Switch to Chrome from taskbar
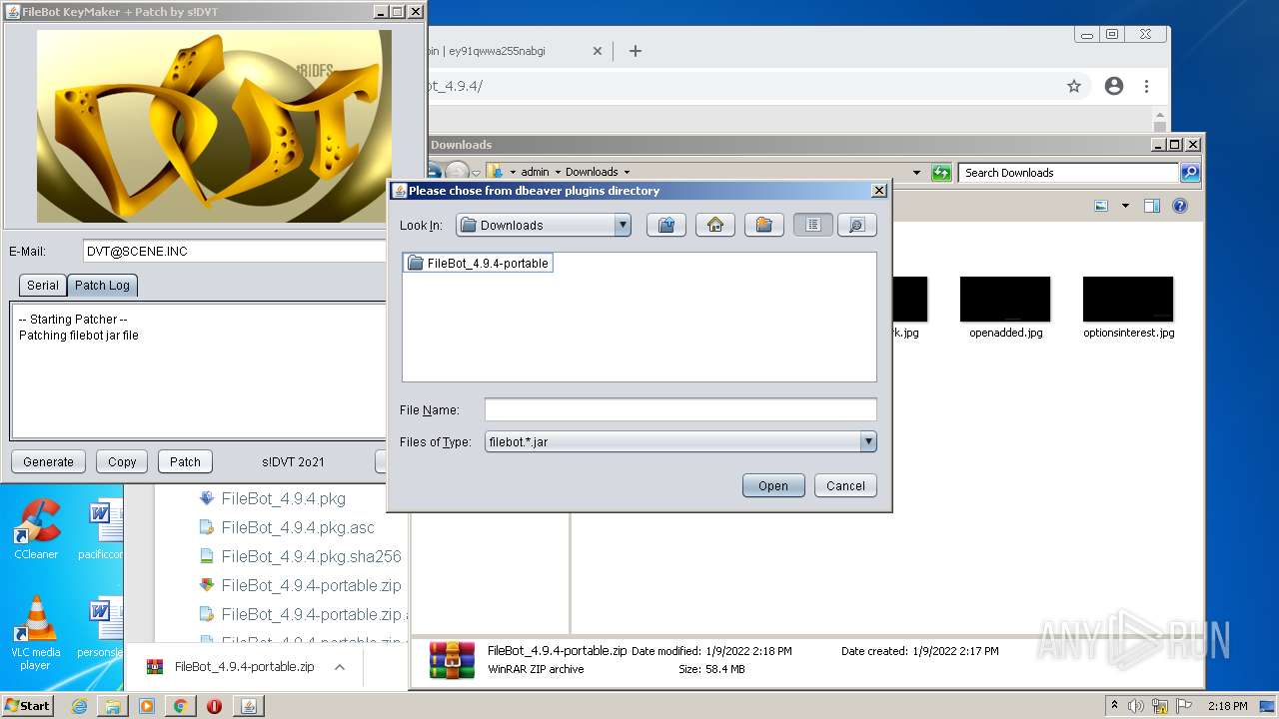Screen dimensions: 1279x719 pyautogui.click(x=180, y=706)
